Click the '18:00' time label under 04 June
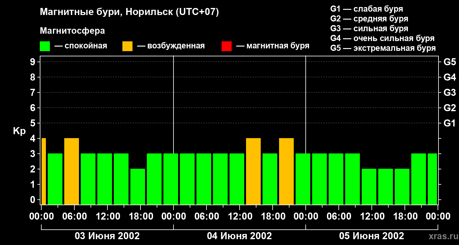Screen dimensions: 459x245 click(273, 217)
